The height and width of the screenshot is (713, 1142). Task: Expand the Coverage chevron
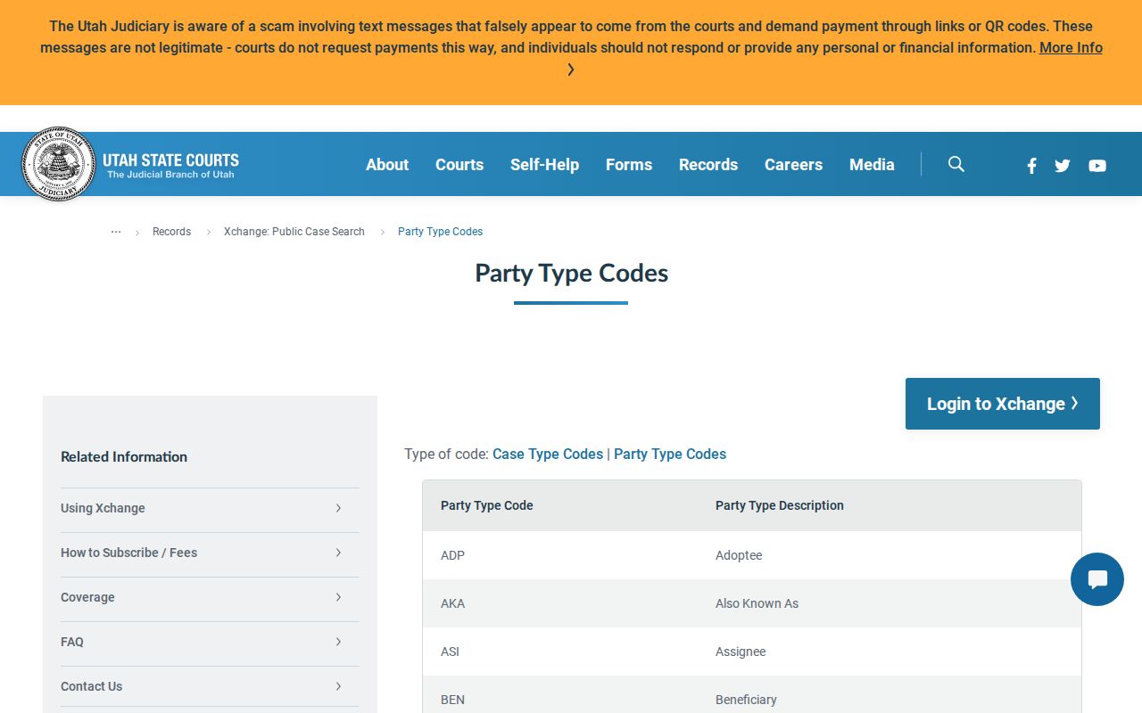(x=338, y=597)
